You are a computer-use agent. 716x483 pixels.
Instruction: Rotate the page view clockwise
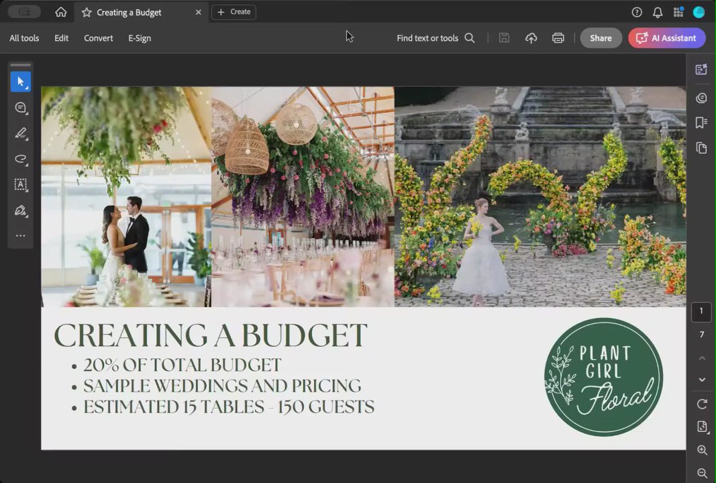point(702,404)
